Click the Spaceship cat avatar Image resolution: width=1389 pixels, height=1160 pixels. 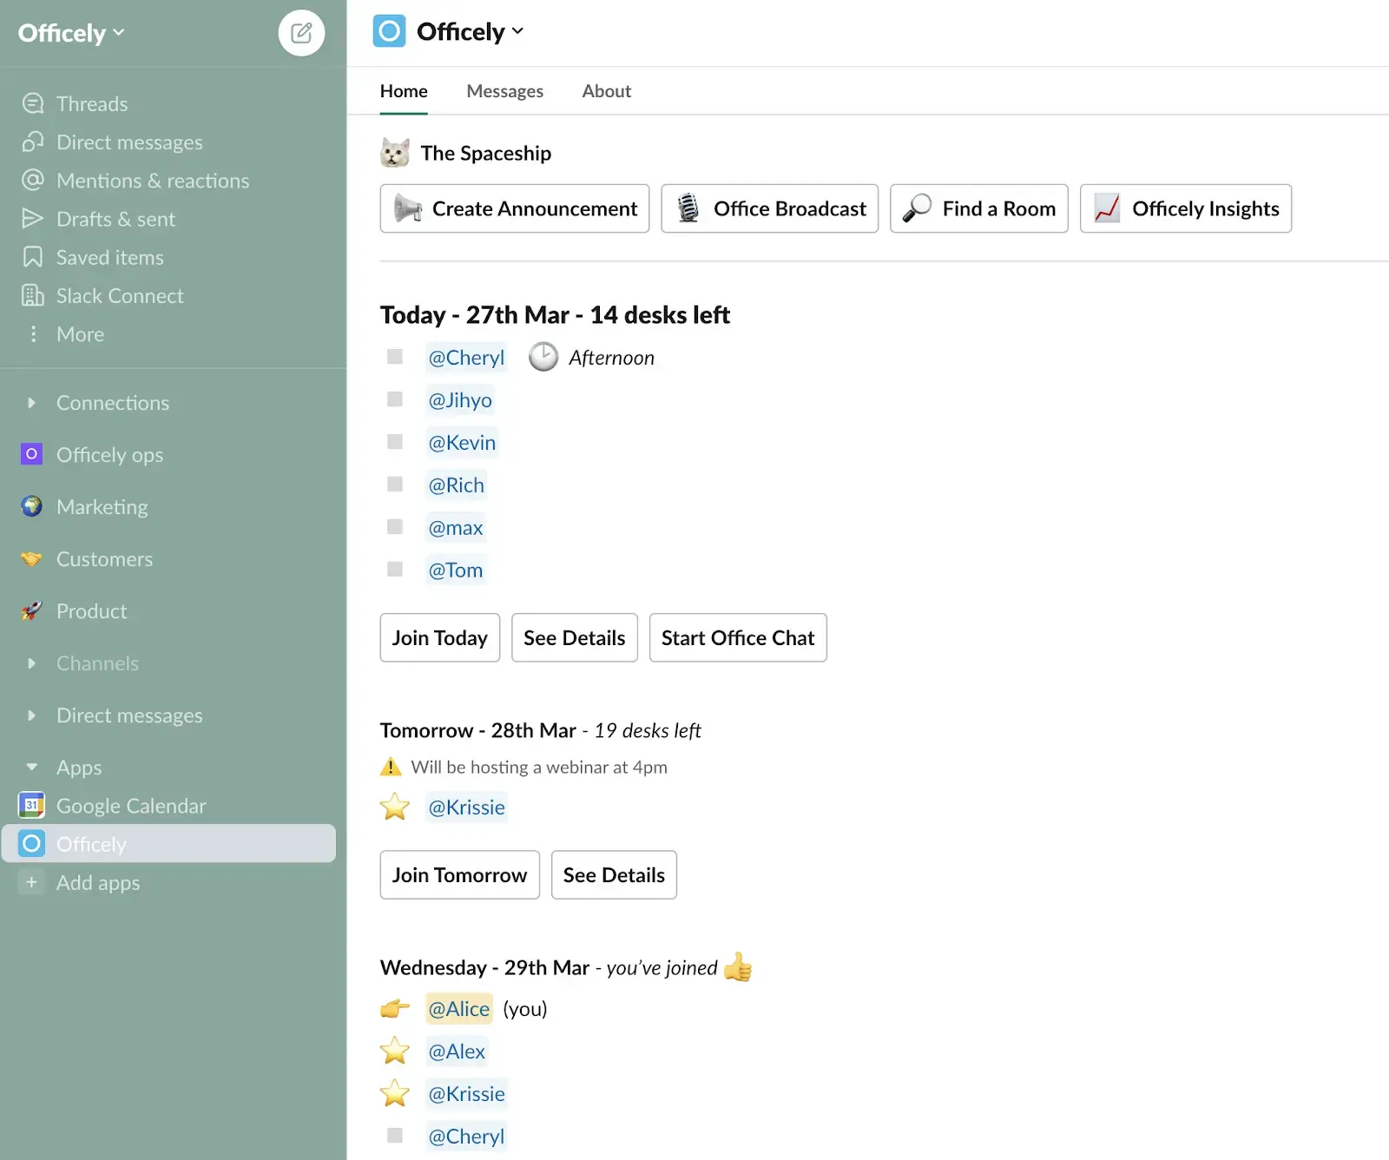(395, 153)
